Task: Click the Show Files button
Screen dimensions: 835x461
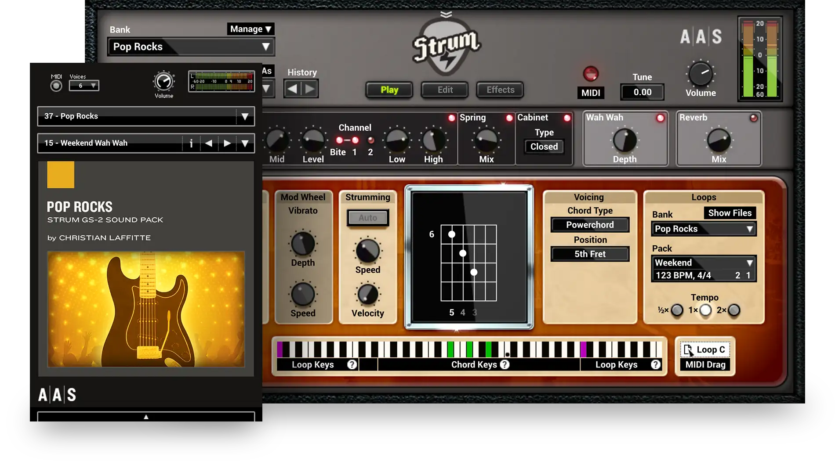Action: (730, 213)
